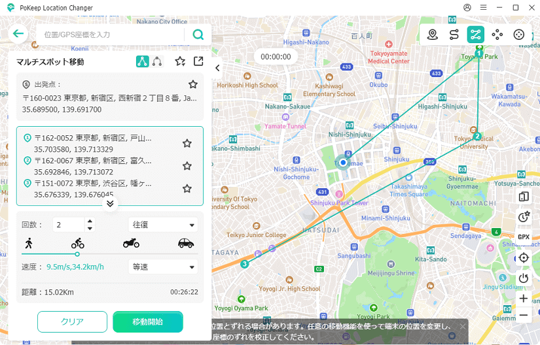The height and width of the screenshot is (345, 540).
Task: Open history records clock-star icon
Action: point(524,216)
